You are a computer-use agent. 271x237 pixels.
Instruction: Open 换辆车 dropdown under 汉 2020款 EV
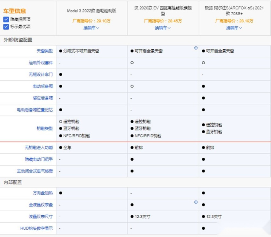click(163, 28)
